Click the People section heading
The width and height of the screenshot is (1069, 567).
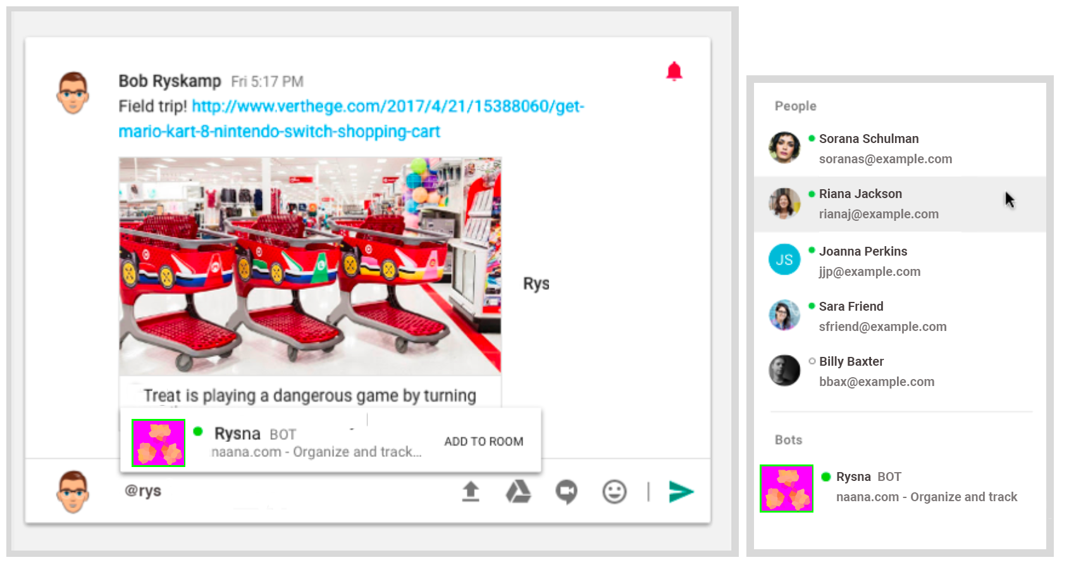click(x=795, y=106)
